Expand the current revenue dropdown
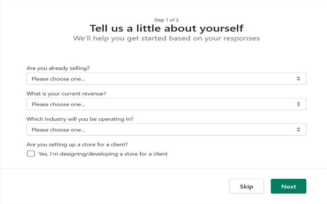Viewport: 327px width, 204px height. [166, 104]
